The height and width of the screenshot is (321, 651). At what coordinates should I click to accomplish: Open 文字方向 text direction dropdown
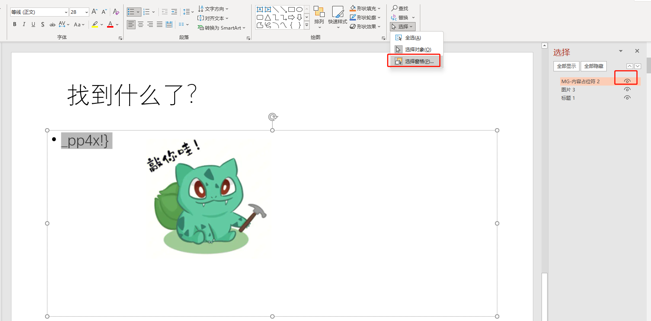(x=213, y=9)
